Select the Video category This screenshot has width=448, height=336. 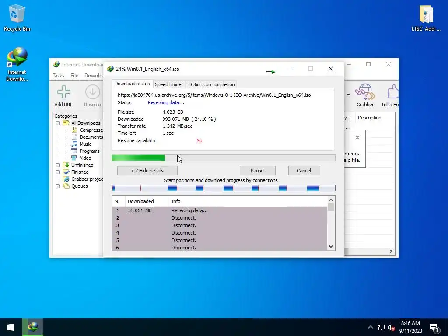(85, 157)
